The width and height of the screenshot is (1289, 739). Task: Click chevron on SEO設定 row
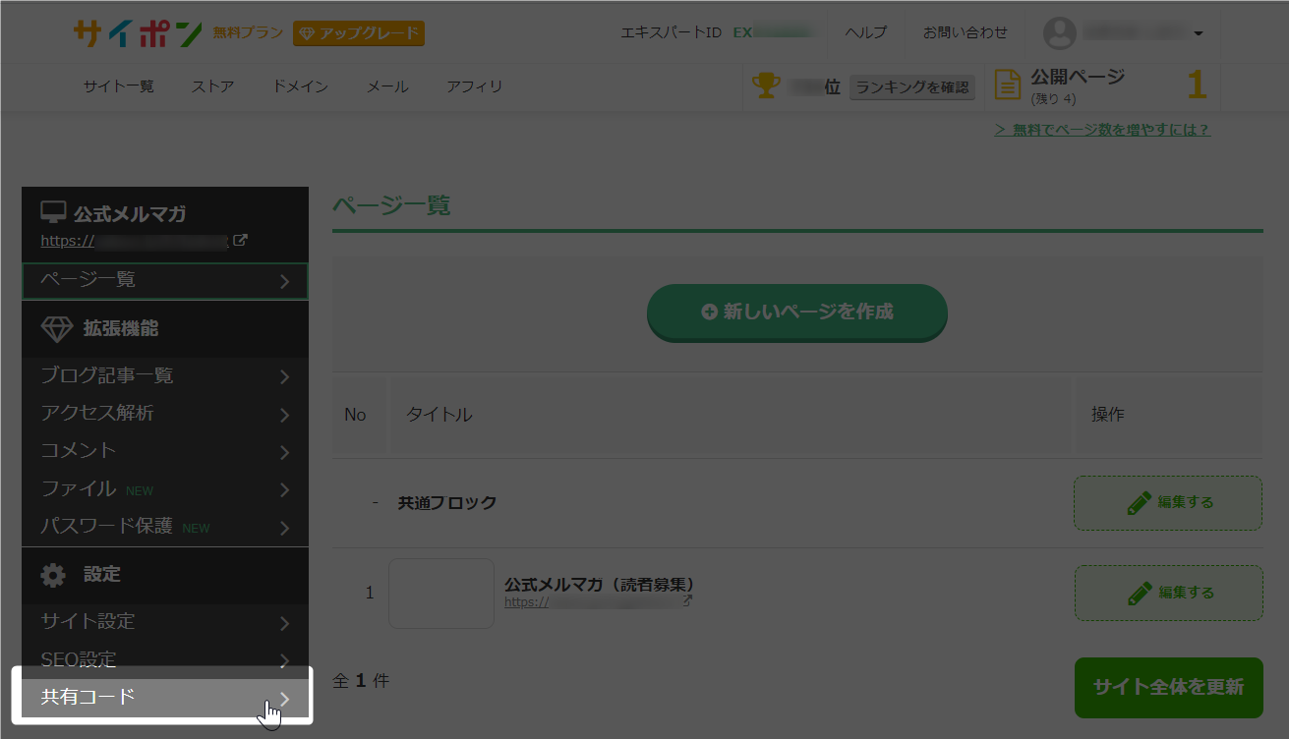pyautogui.click(x=284, y=660)
